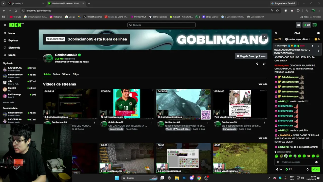Open the Instagram bookmark

56,17
